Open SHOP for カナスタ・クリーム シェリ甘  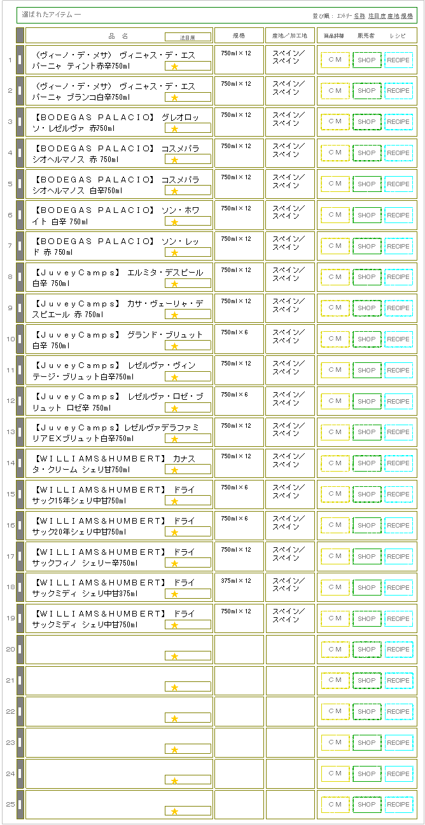(x=366, y=463)
